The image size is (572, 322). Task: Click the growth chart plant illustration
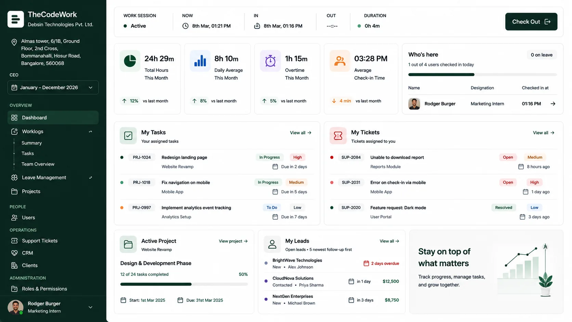524,270
